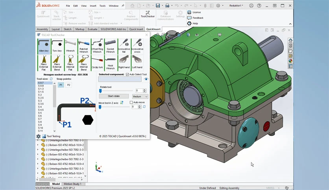Pick Pliers External Bend tool
329x190 pixels.
coord(57,63)
